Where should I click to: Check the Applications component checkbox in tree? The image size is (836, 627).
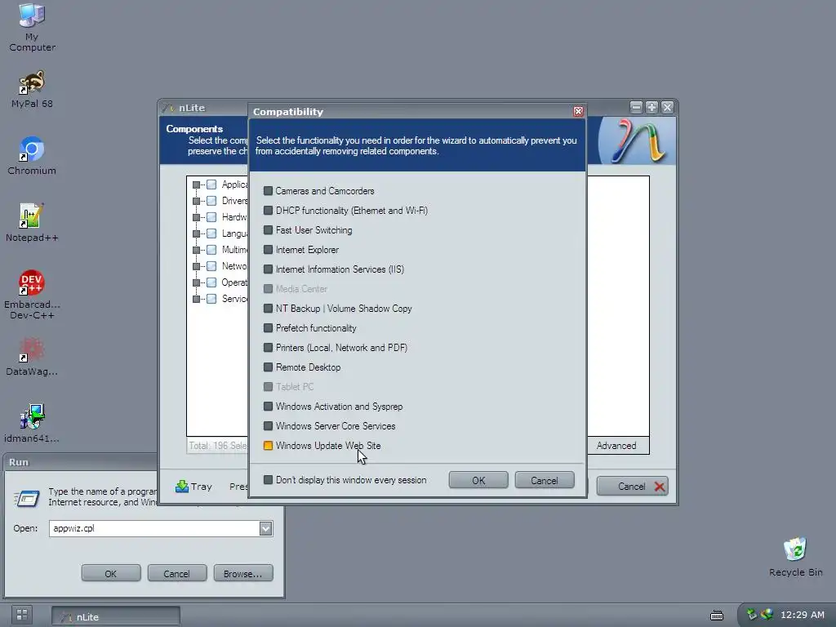click(211, 185)
